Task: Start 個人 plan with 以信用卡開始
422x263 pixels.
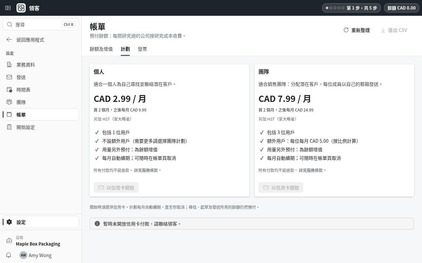Action: pyautogui.click(x=116, y=187)
